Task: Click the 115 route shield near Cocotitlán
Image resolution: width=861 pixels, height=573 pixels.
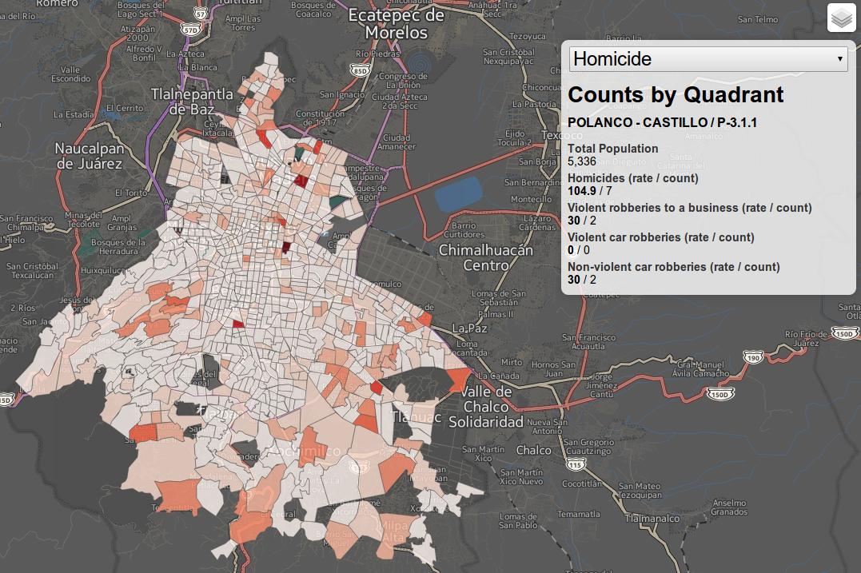Action: coord(576,464)
